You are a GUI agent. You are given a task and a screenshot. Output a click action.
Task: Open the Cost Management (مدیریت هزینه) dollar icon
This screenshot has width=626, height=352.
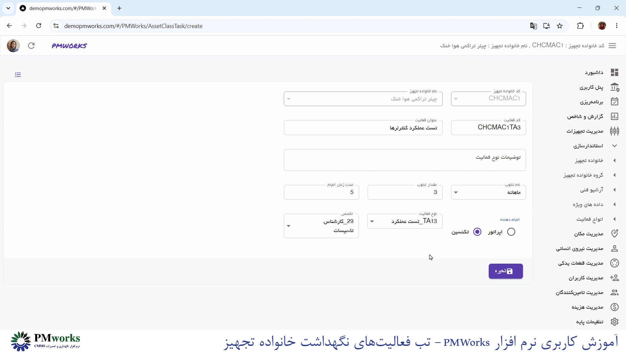click(x=615, y=307)
